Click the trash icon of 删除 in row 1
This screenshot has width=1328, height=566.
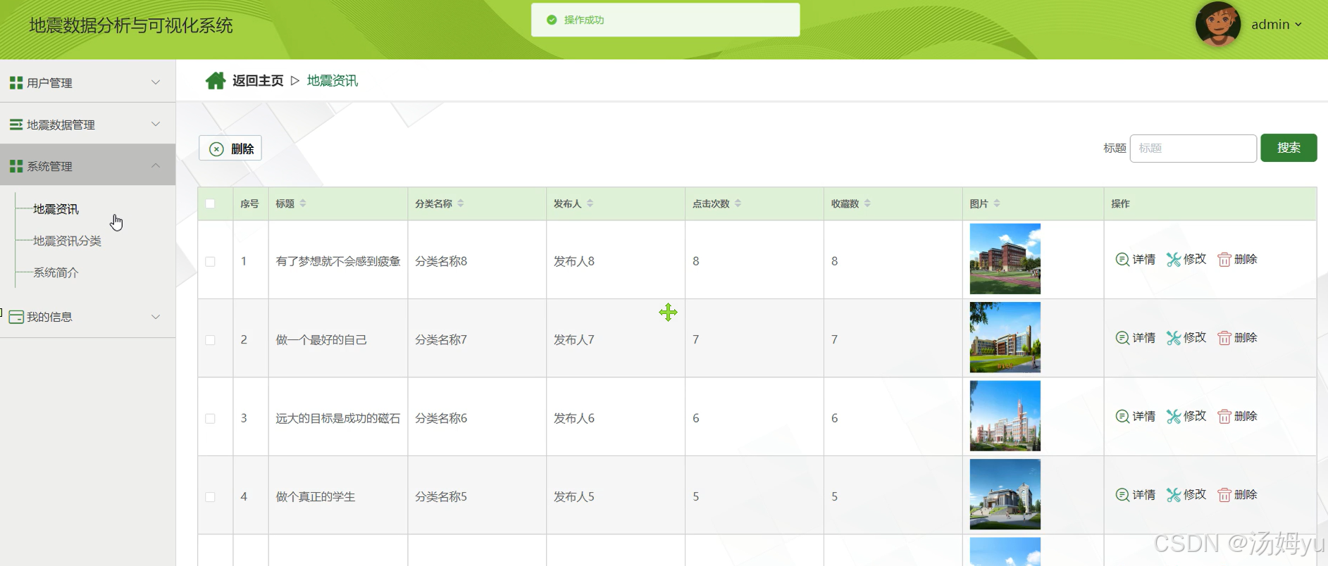pyautogui.click(x=1224, y=260)
